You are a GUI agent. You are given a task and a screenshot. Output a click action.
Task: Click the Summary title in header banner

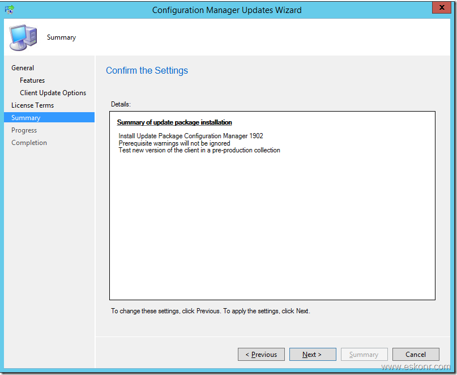coord(62,37)
